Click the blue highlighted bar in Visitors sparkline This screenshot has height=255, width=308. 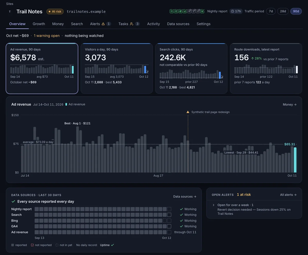click(145, 70)
